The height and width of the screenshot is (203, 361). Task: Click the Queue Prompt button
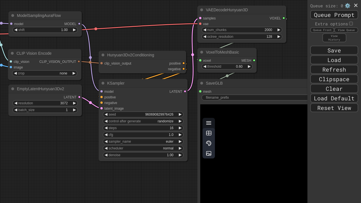[334, 15]
